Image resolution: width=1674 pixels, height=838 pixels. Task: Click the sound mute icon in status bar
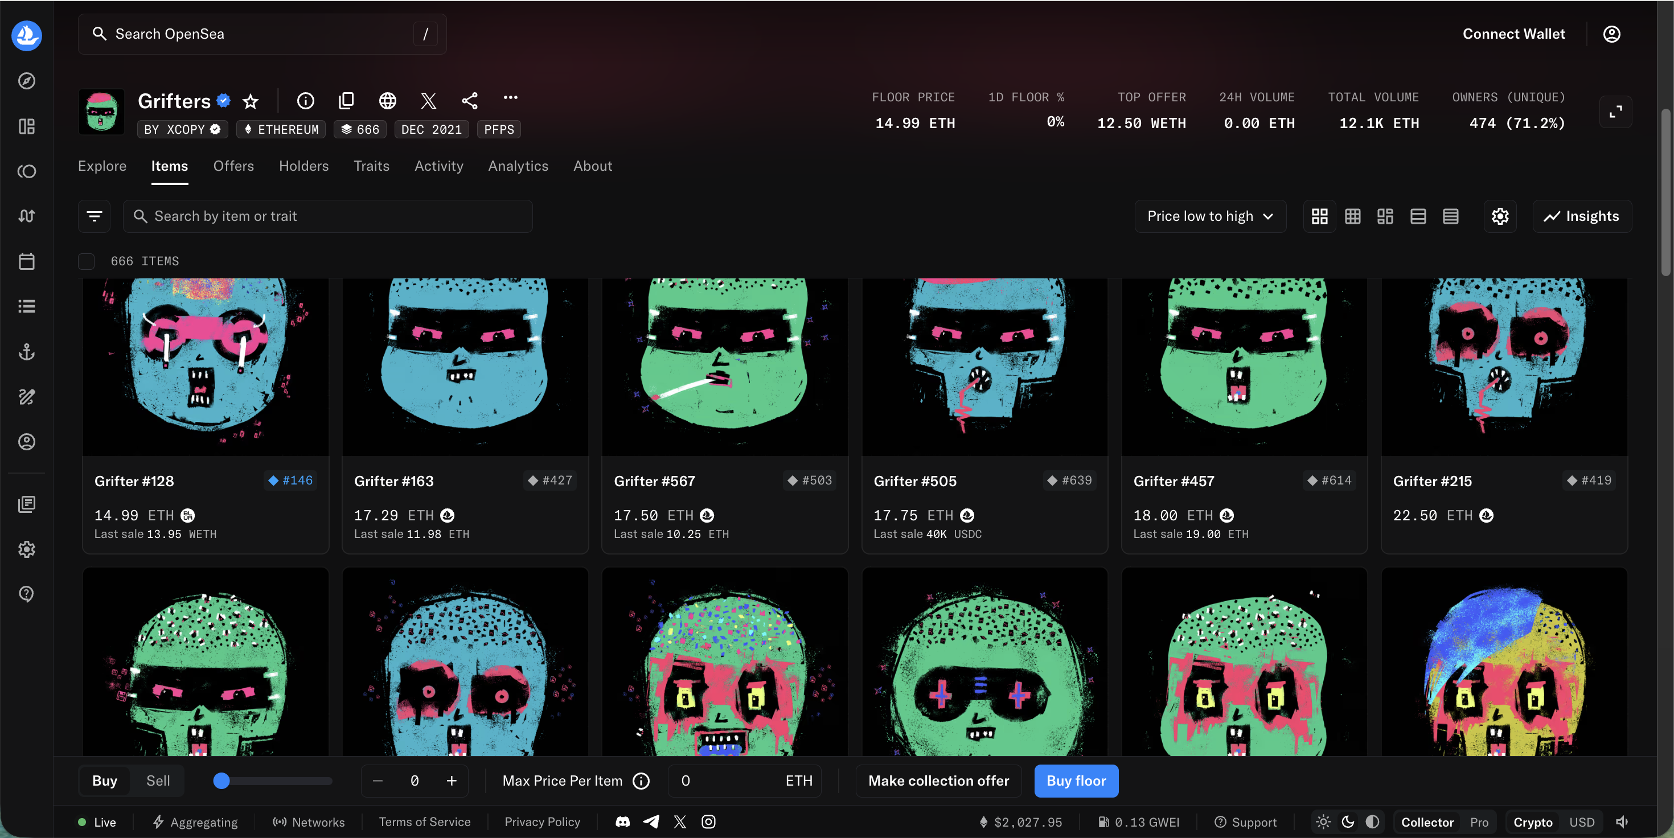point(1622,821)
